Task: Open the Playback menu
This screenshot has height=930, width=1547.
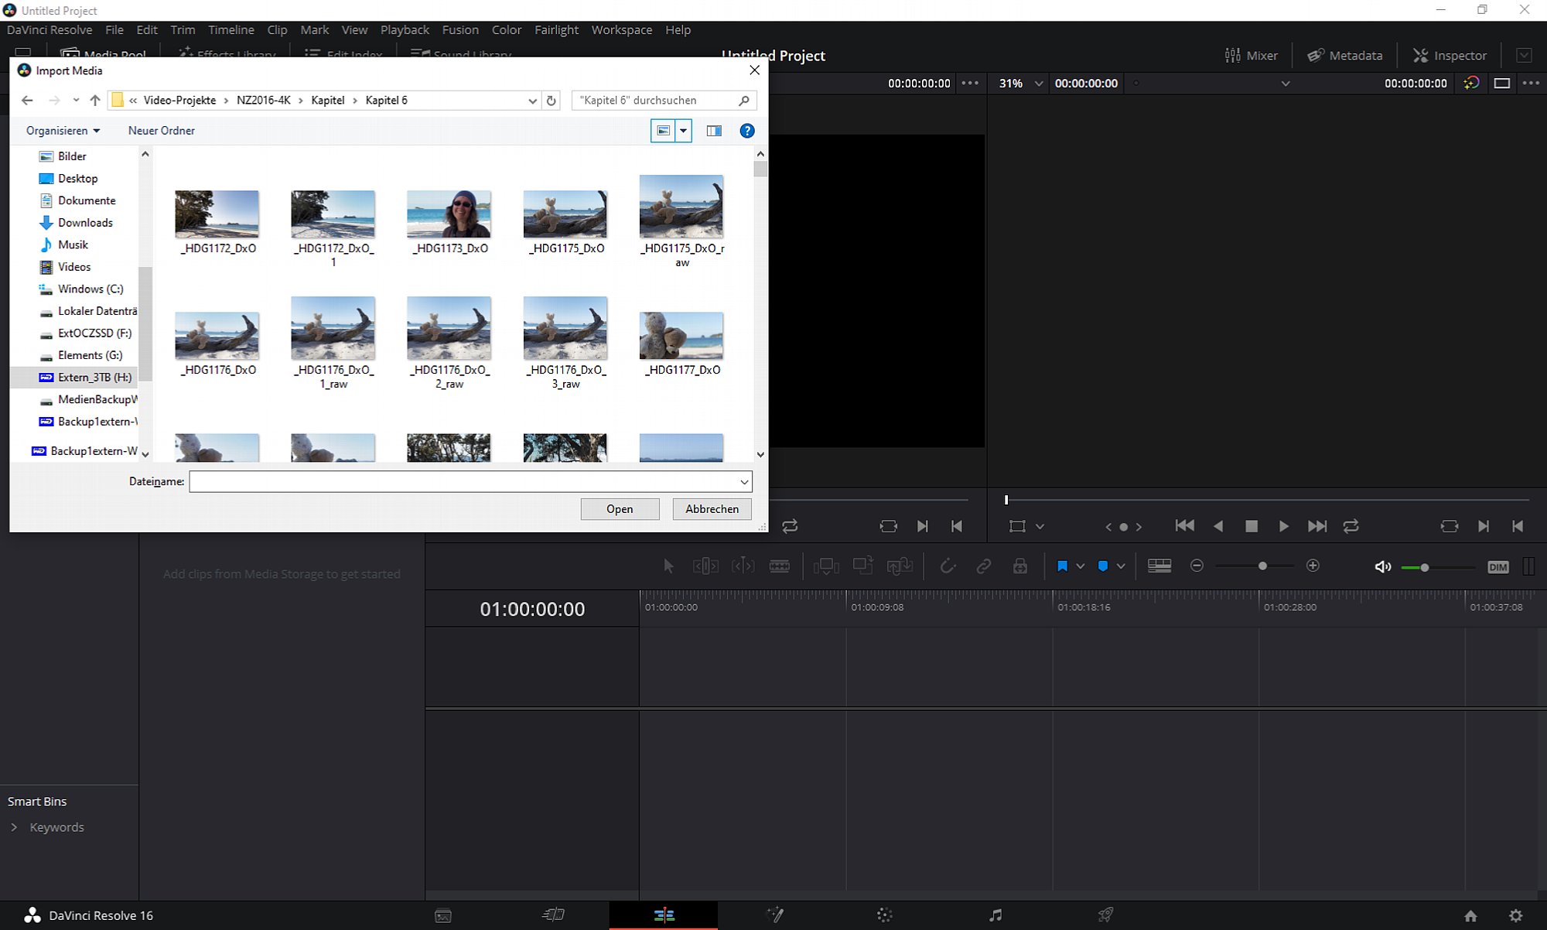Action: click(x=405, y=29)
